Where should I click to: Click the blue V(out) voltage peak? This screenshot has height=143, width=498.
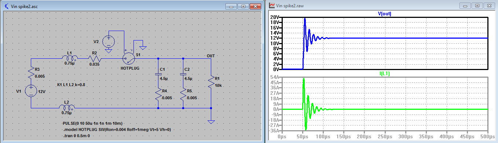click(305, 18)
